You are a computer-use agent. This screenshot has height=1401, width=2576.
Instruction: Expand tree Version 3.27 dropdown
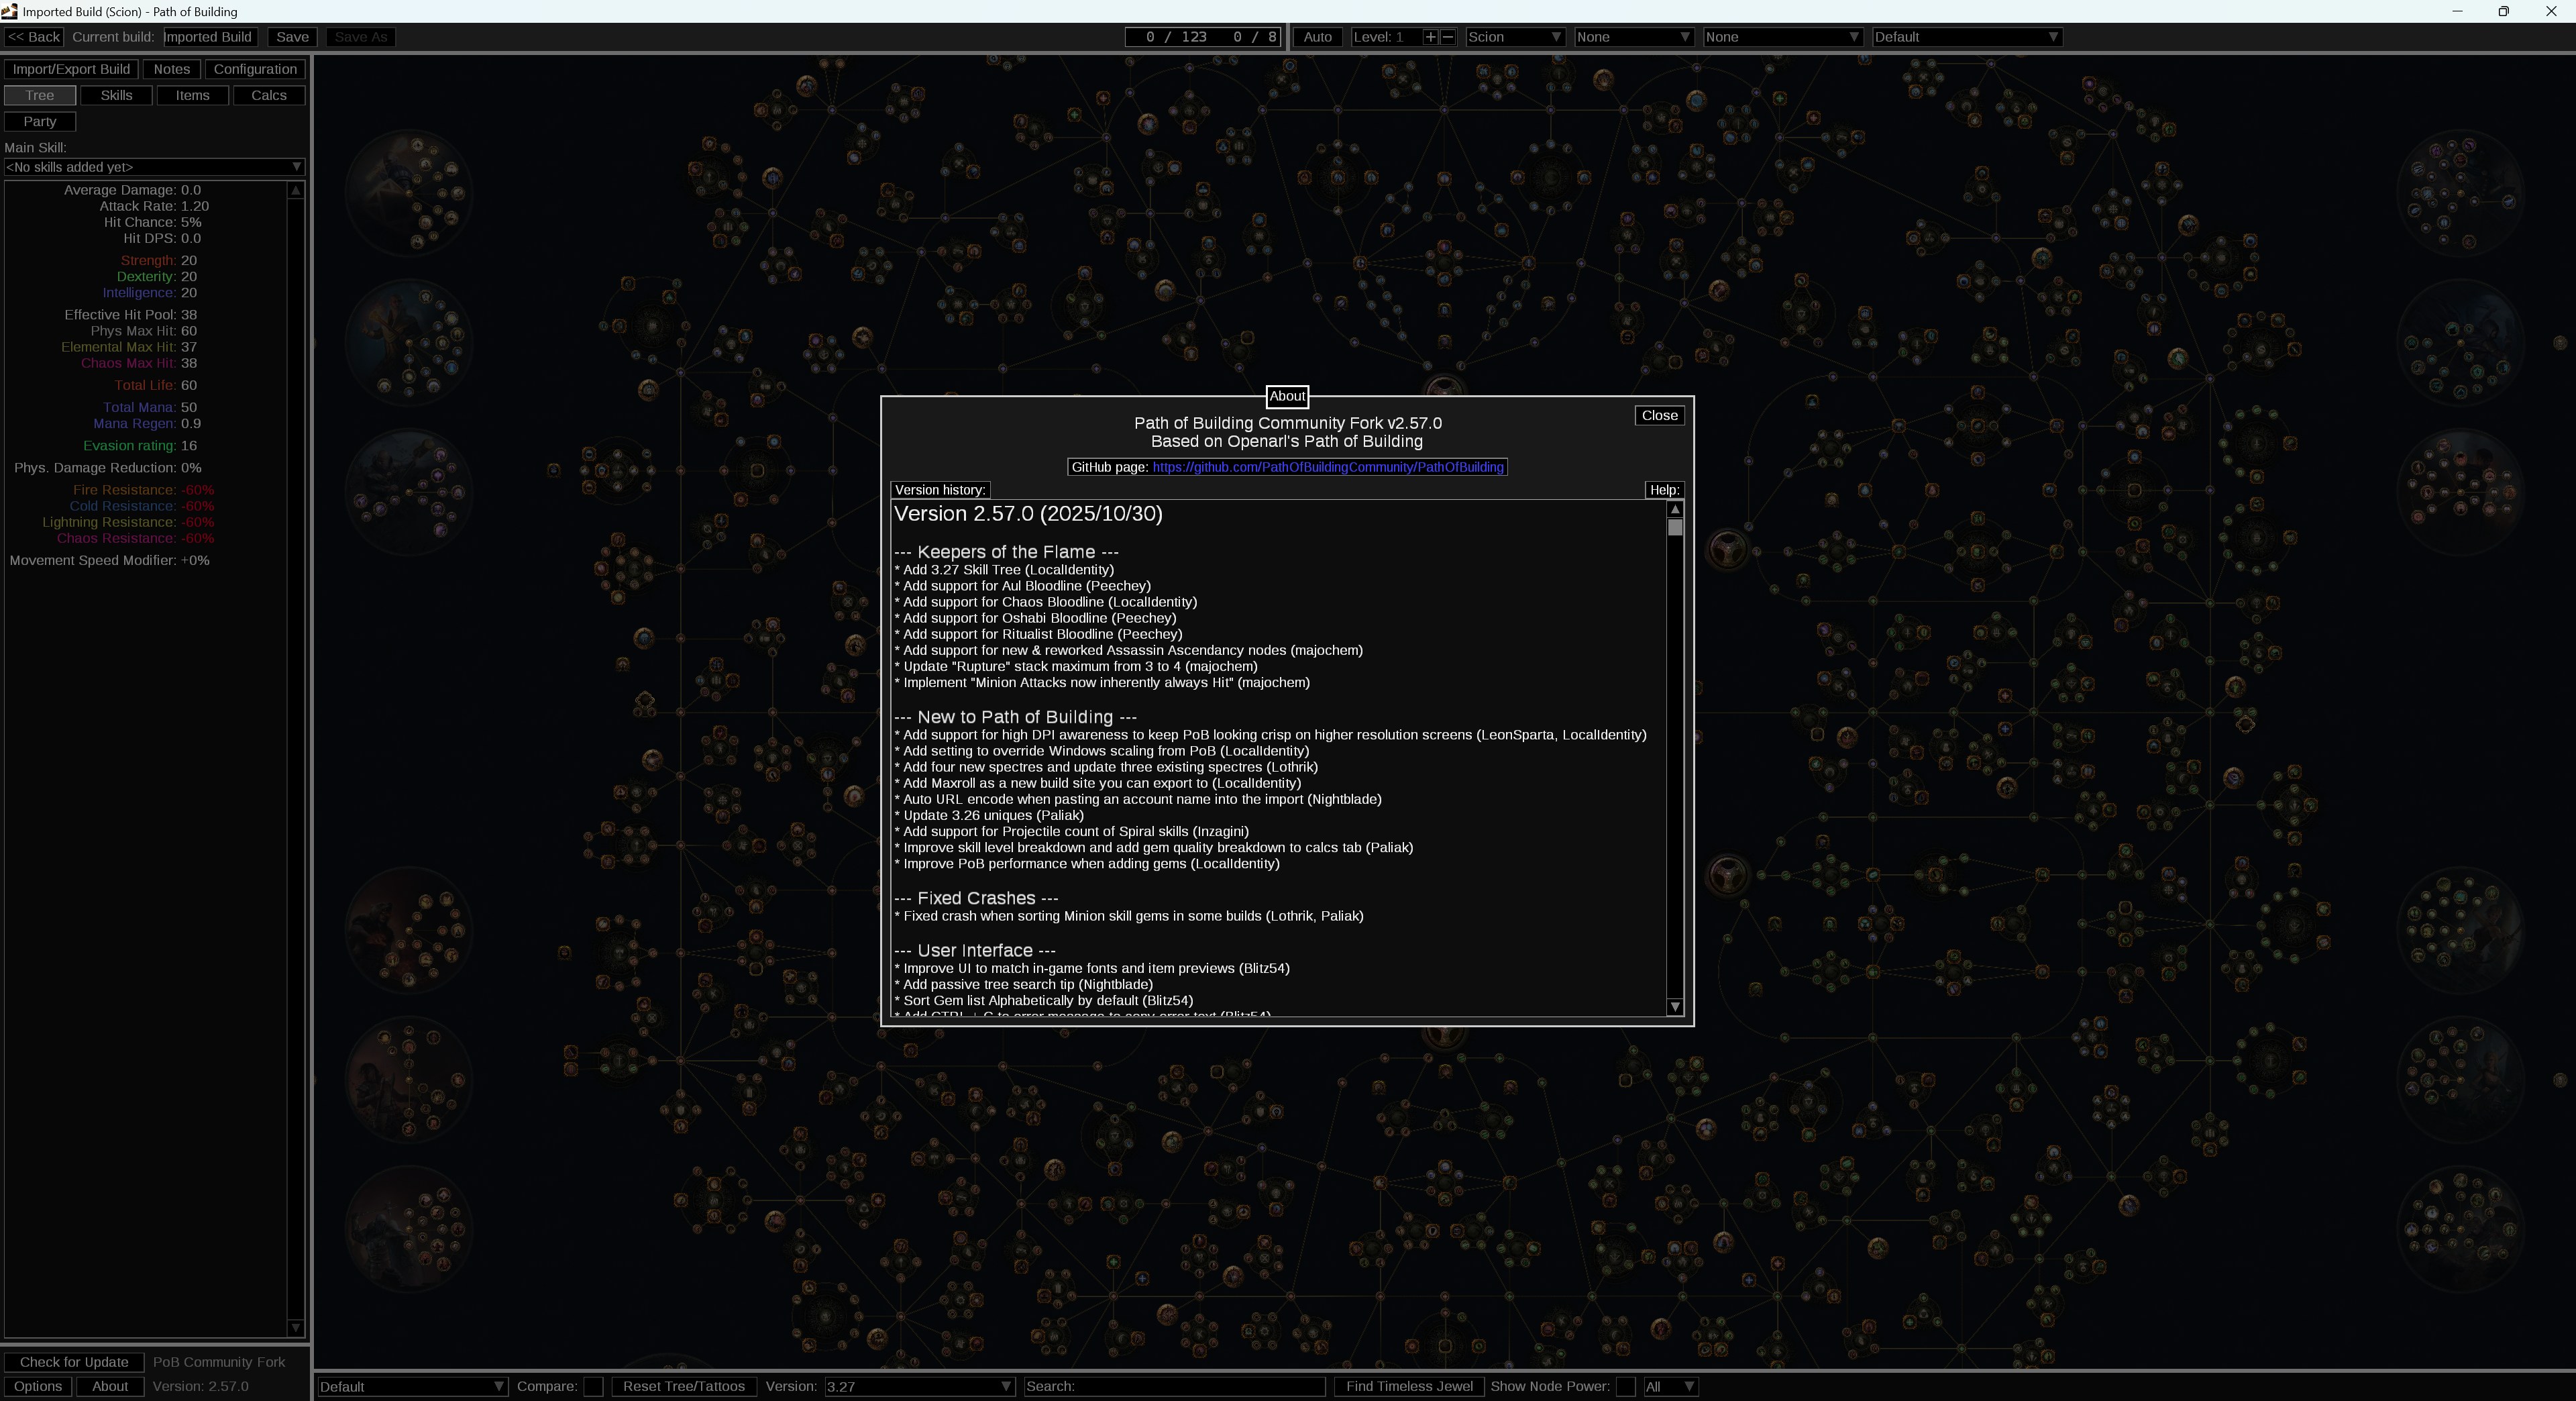pos(918,1386)
